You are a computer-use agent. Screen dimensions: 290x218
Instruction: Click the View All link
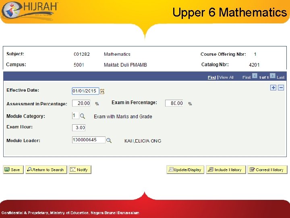(226, 77)
